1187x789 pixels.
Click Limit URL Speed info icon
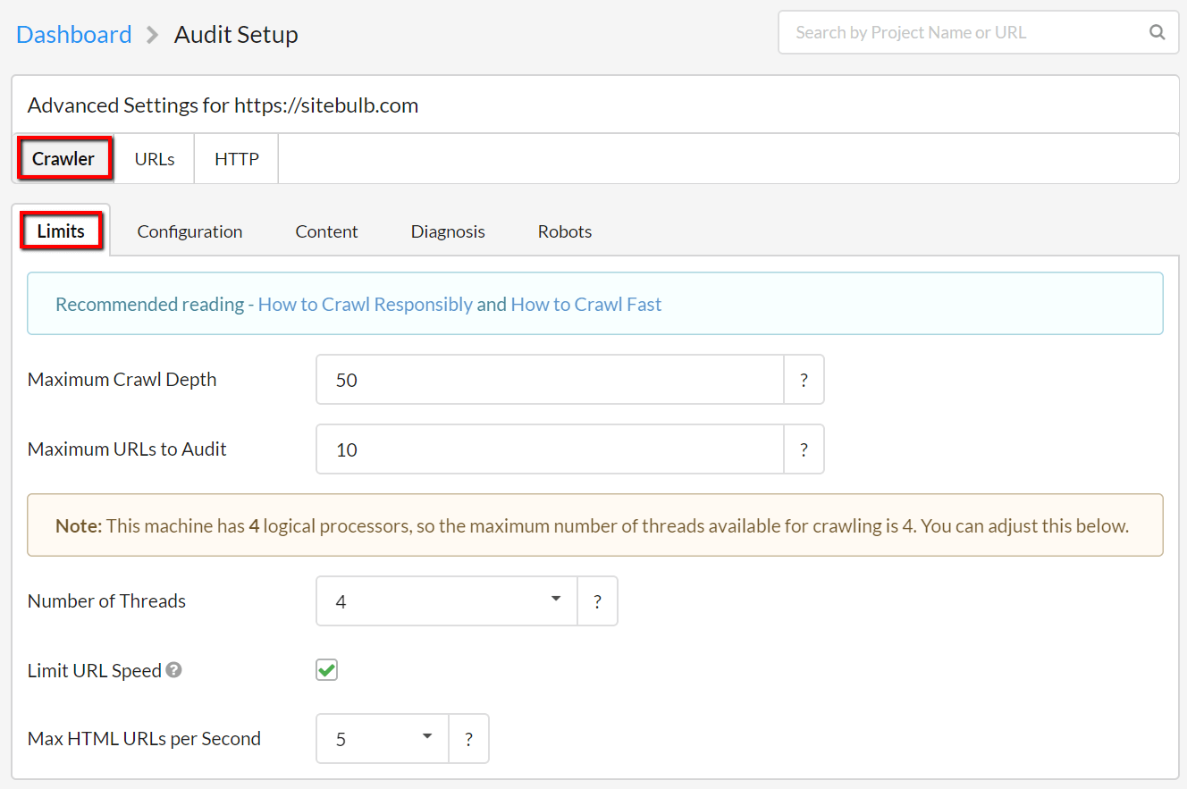tap(174, 669)
